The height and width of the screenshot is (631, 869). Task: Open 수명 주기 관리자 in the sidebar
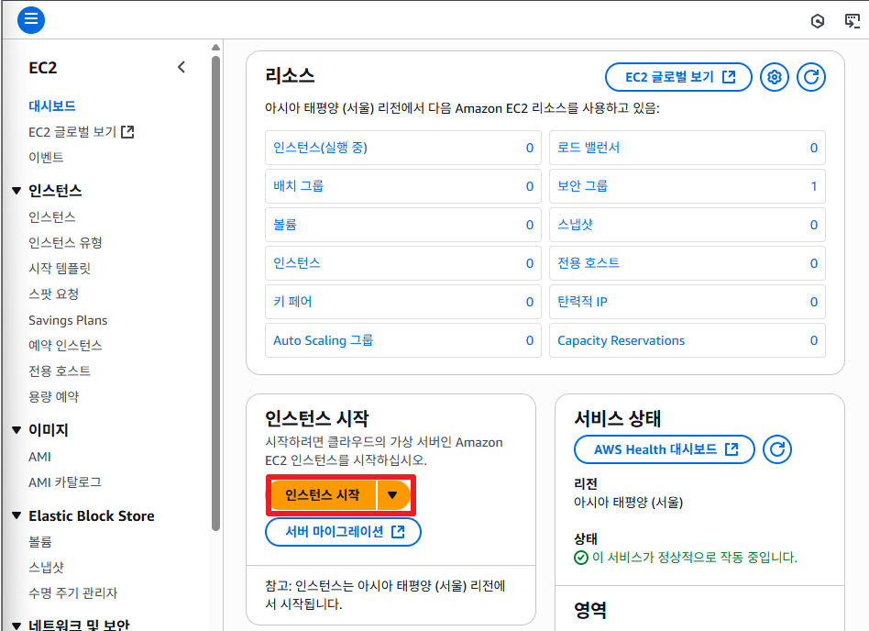[72, 592]
